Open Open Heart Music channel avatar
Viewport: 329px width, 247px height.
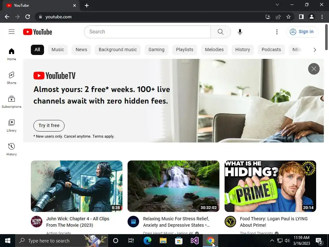coord(133,222)
